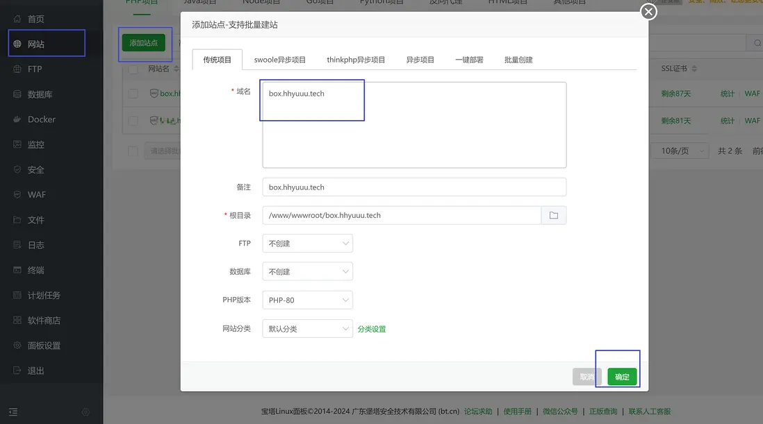Click the green 确定 confirm button
Viewport: 763px width, 424px height.
coord(622,377)
